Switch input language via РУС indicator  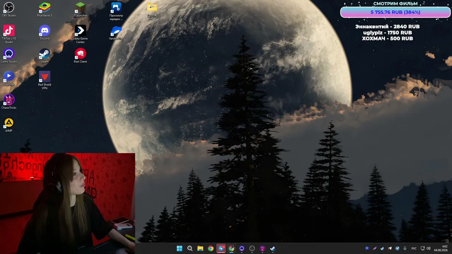(x=414, y=248)
